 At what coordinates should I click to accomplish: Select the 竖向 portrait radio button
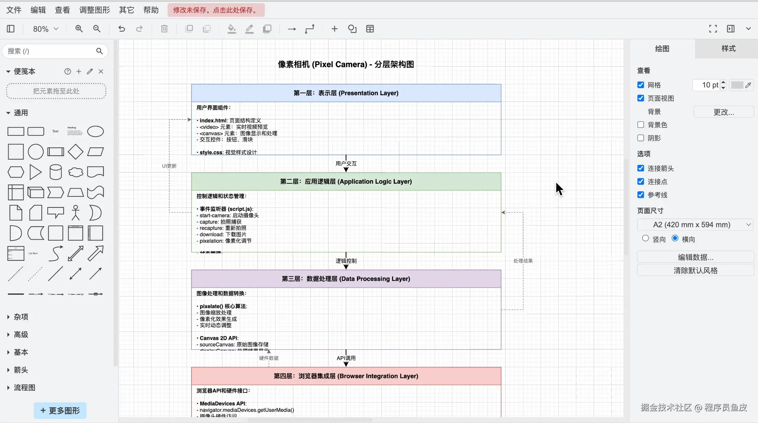coord(645,238)
